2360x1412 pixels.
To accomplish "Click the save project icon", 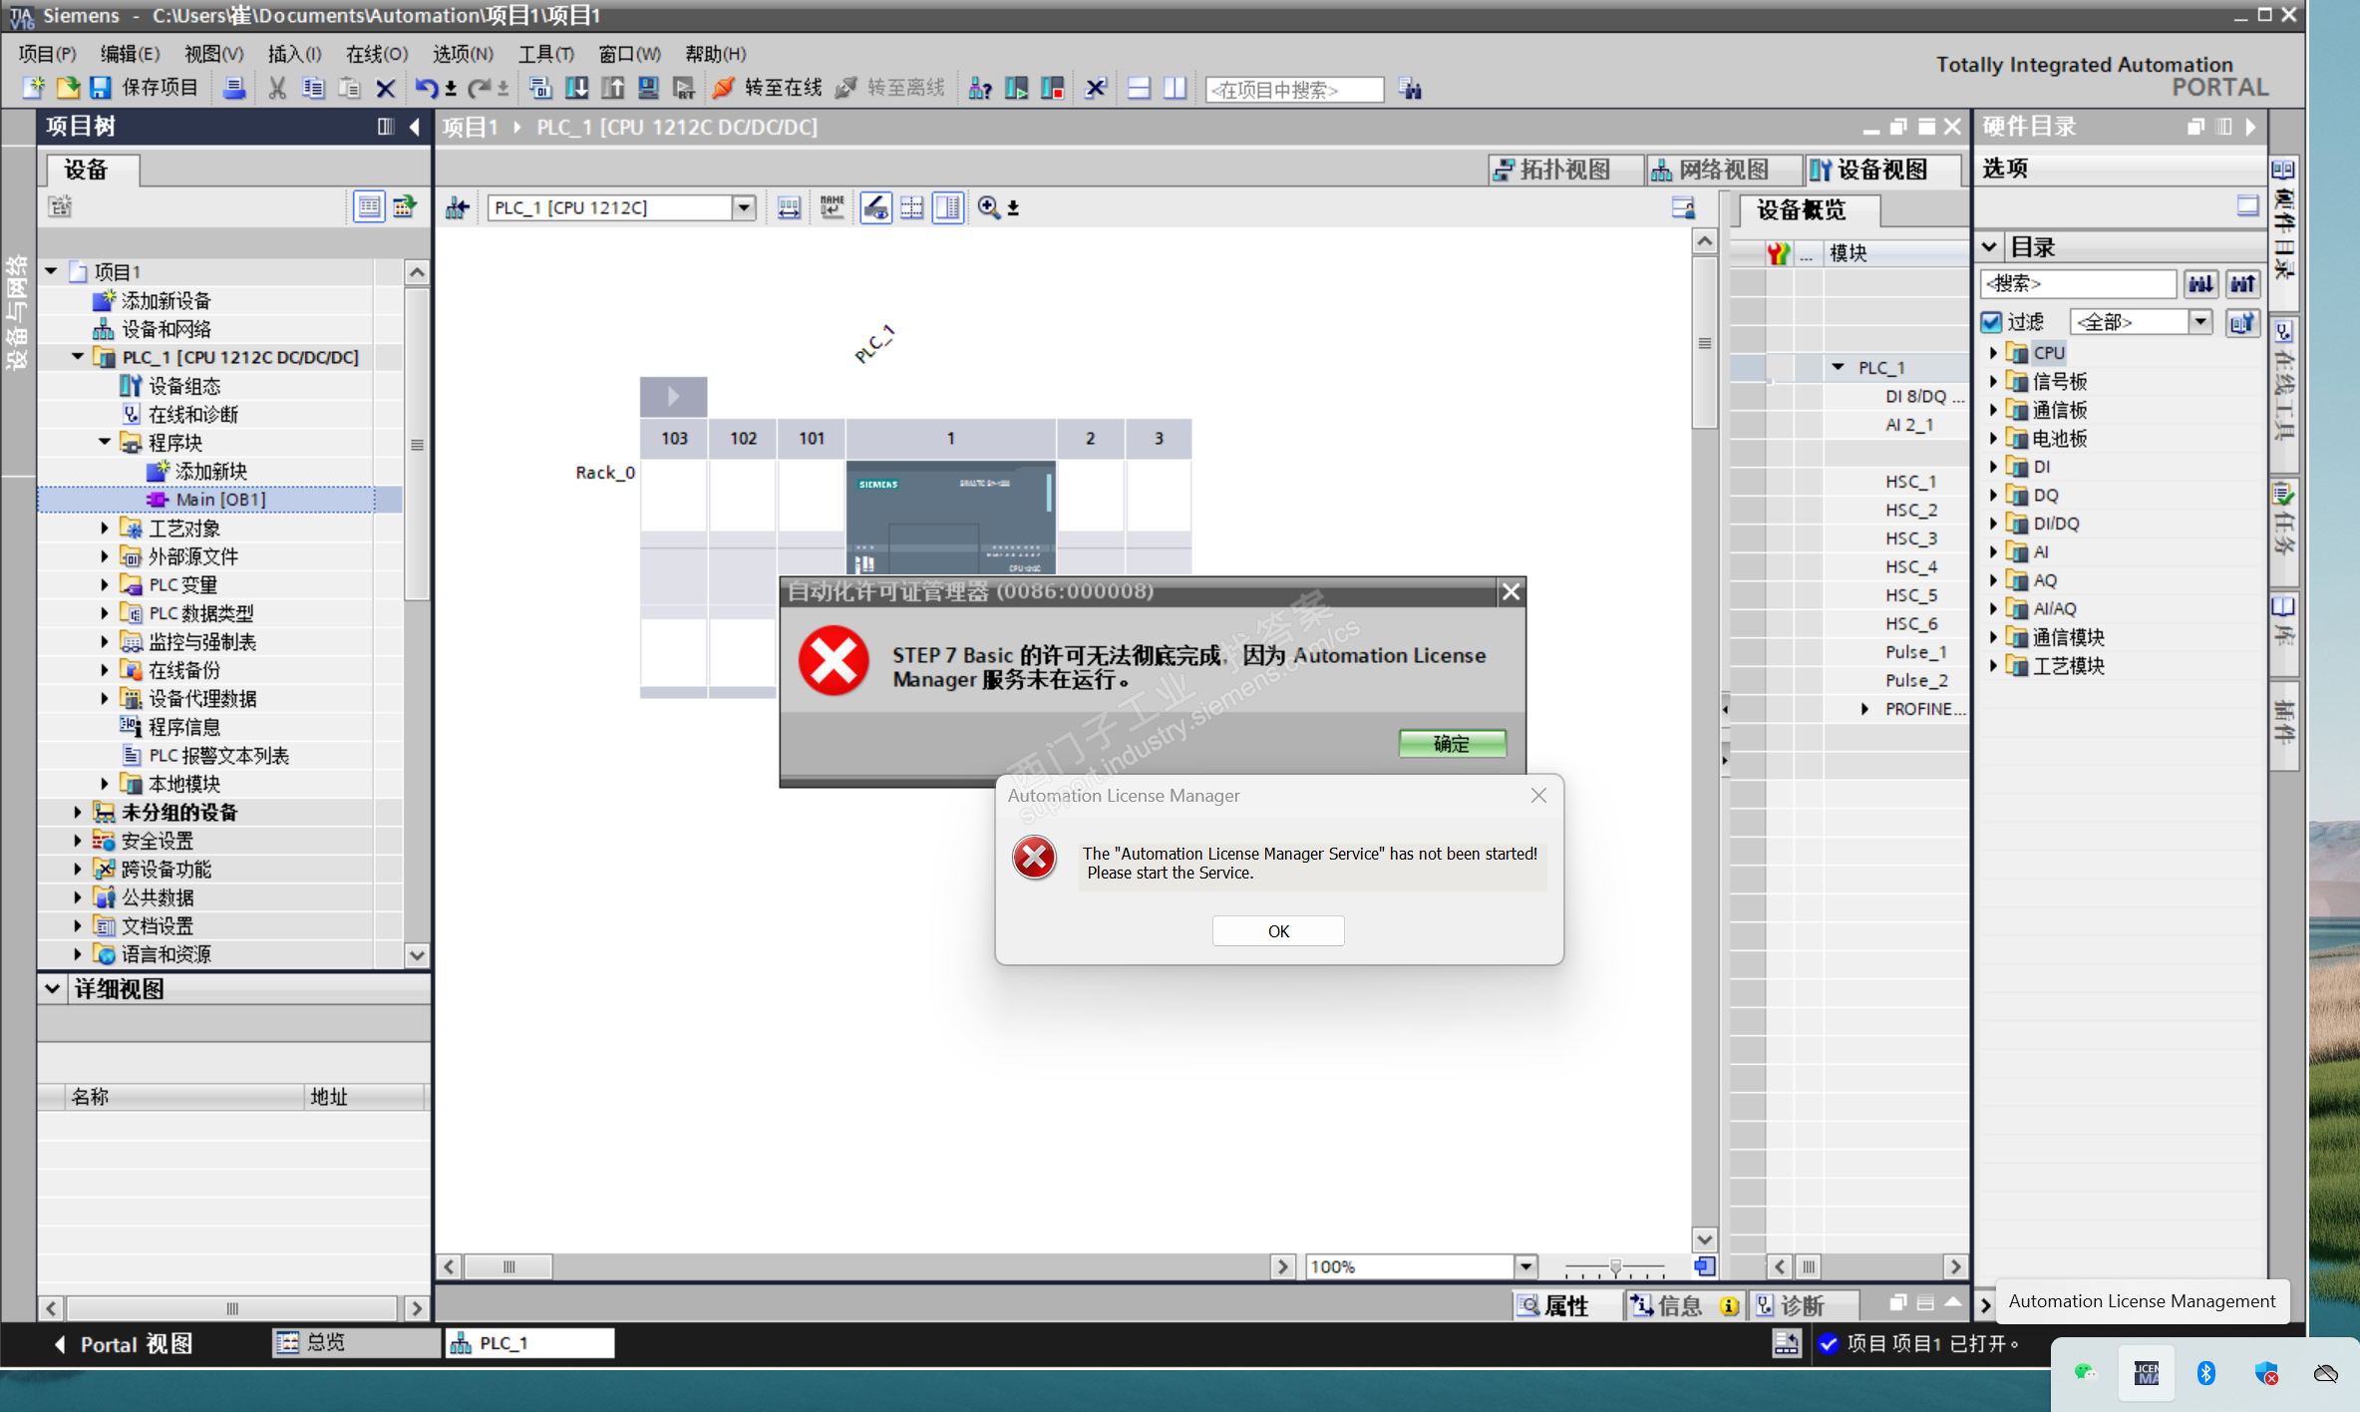I will 101,89.
